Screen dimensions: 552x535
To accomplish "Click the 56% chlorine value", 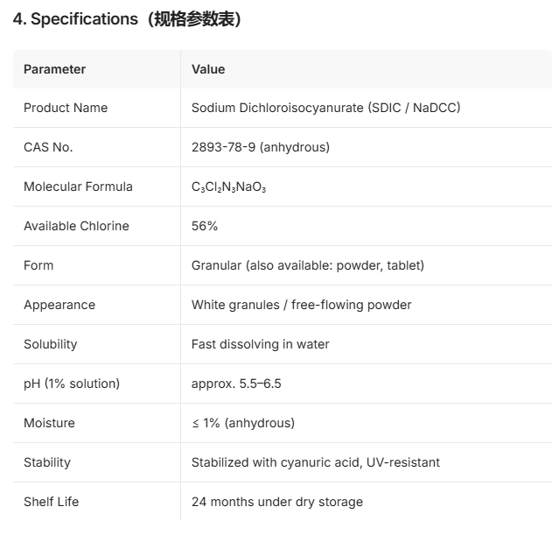I will 205,226.
